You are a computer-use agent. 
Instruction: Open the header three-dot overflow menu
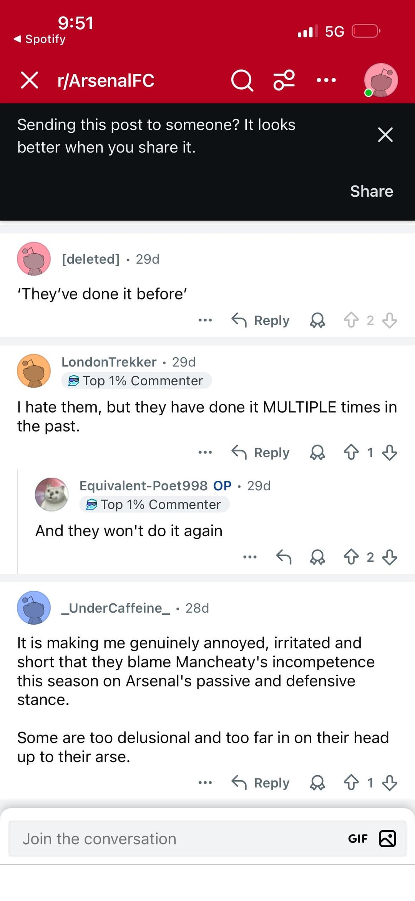(x=326, y=80)
